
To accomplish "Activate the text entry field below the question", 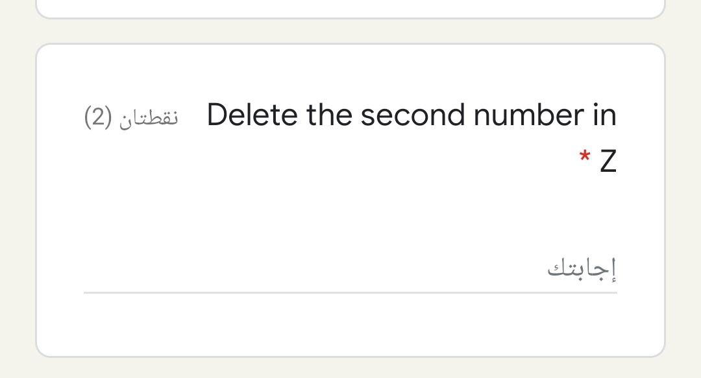I will [350, 279].
